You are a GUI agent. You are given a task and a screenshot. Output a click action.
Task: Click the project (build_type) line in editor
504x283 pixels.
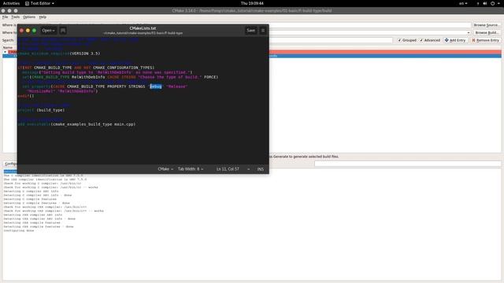coord(41,110)
